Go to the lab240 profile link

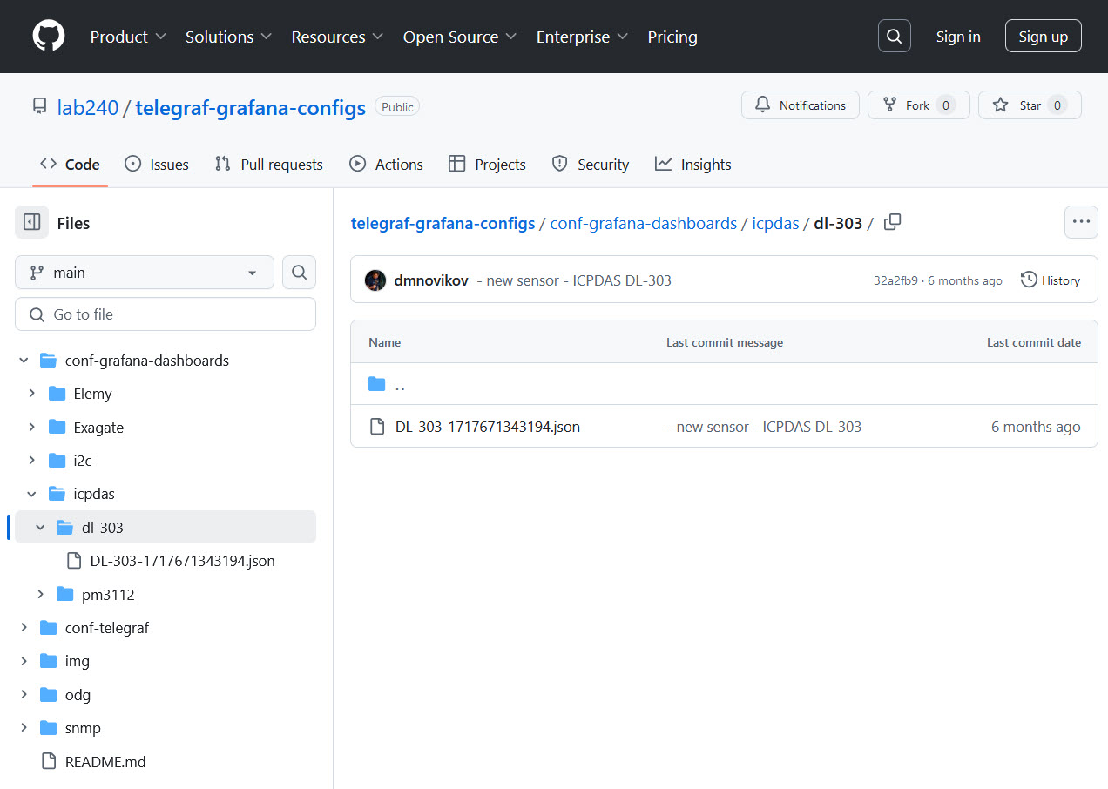(x=88, y=107)
